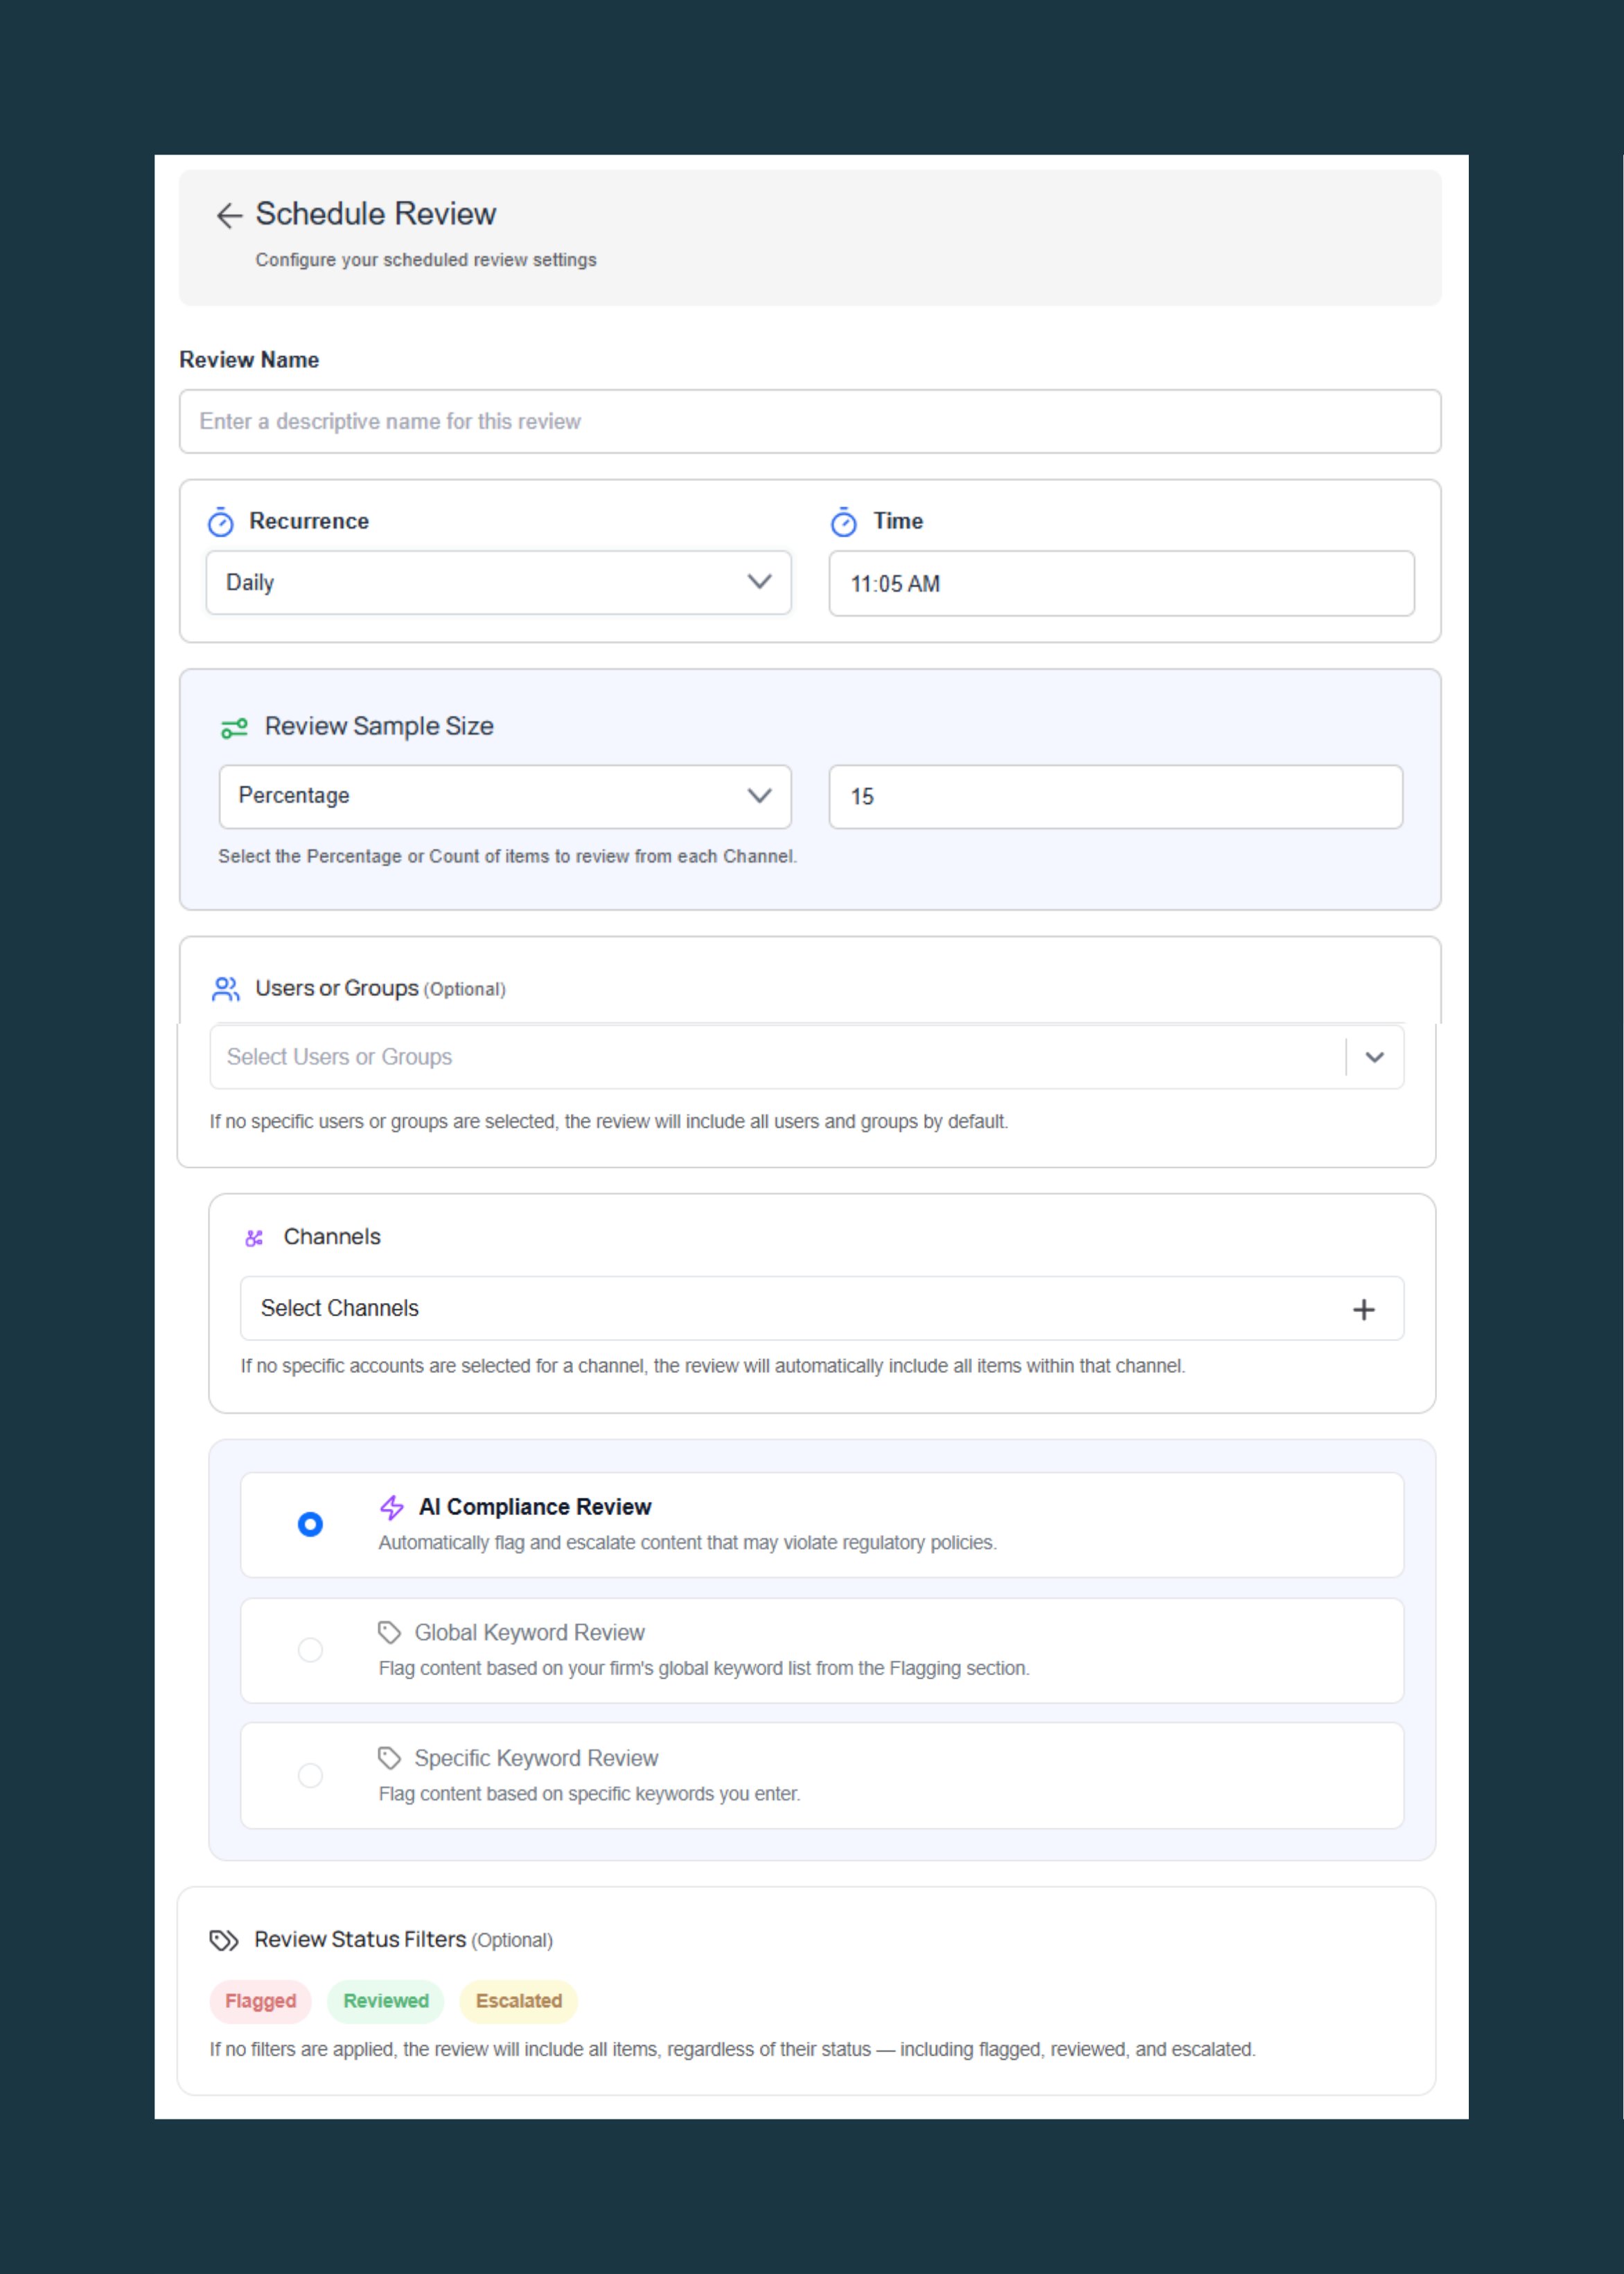Click the Users or Groups people icon
Screen dimensions: 1624x2274
(x=226, y=990)
